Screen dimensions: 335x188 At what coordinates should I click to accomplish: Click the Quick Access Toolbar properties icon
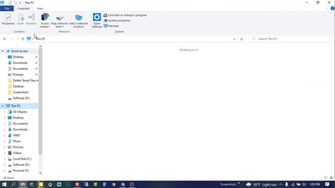[10, 3]
